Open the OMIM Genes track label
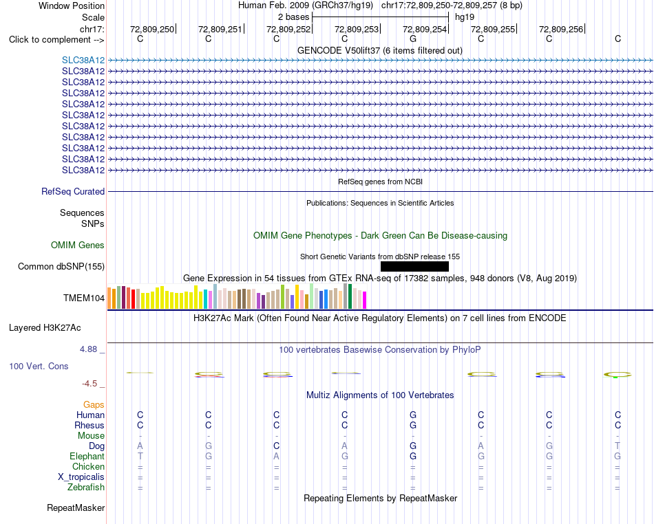 coord(77,245)
